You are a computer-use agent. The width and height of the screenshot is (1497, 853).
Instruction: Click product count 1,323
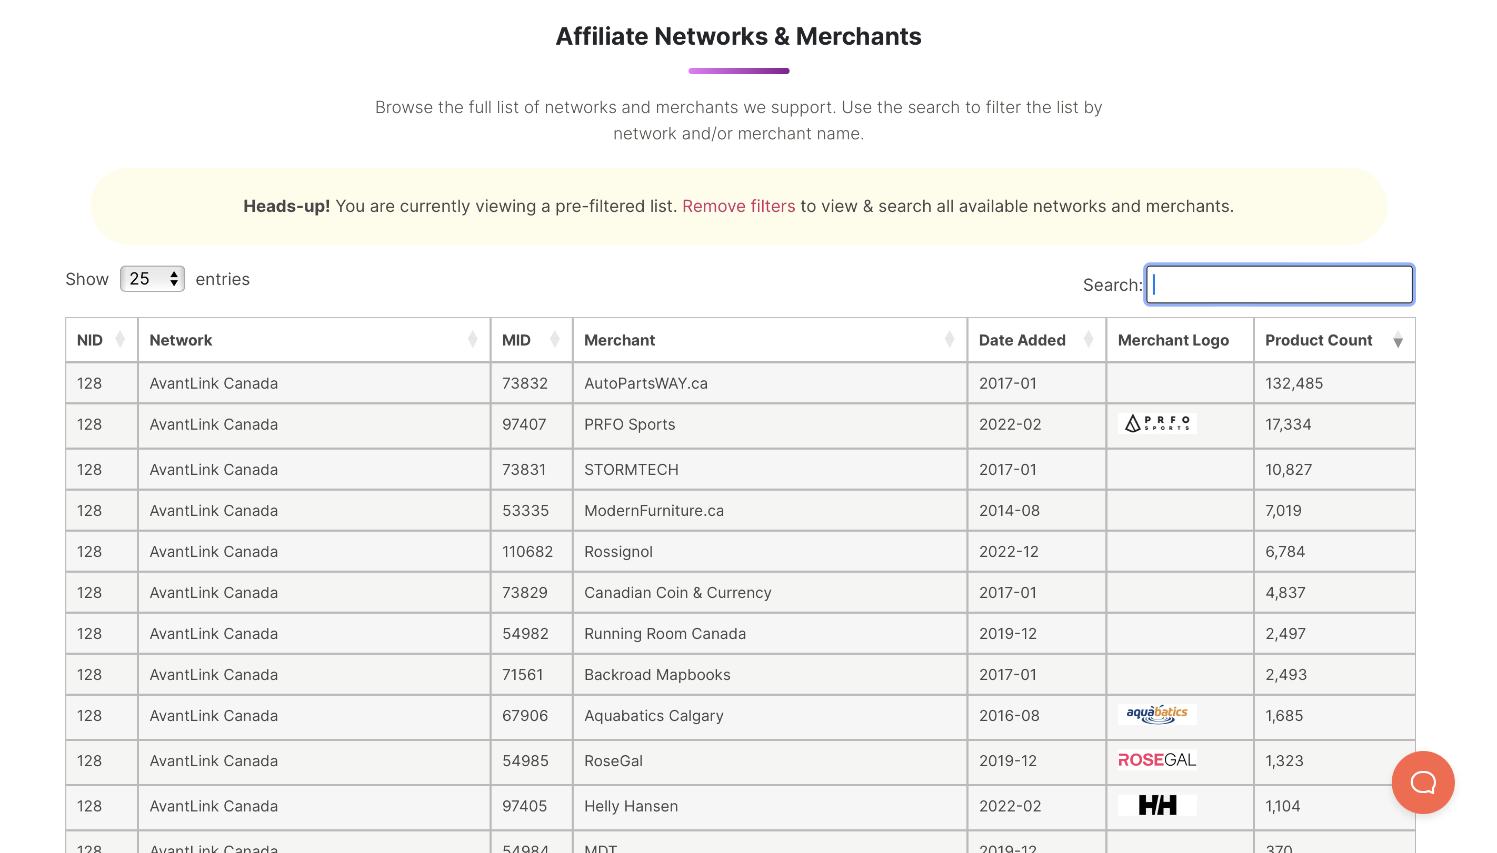coord(1284,760)
